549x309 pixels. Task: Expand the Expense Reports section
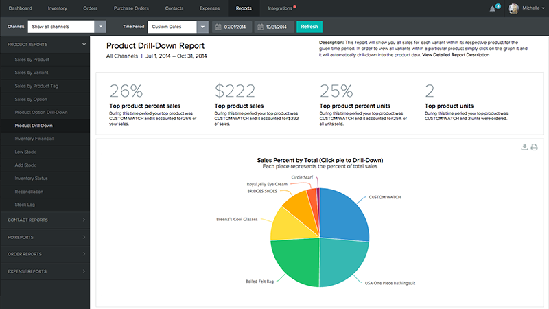tap(84, 271)
